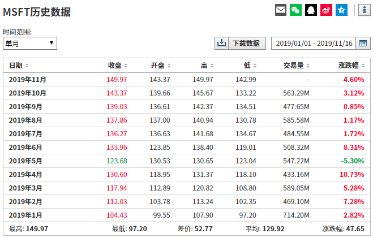Click the high price 141.68 cell
Image resolution: width=373 pixels, height=238 pixels.
pyautogui.click(x=203, y=133)
